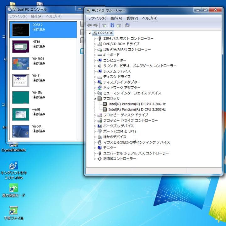Open ヘルプ(H) menu in Virtual PC コンソール
The image size is (226, 226).
pyautogui.click(x=54, y=16)
